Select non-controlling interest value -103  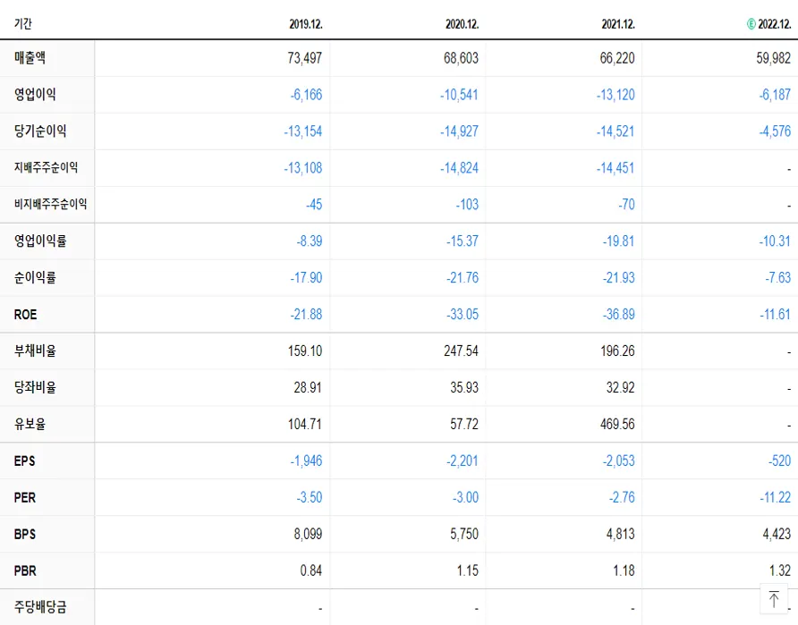click(467, 205)
